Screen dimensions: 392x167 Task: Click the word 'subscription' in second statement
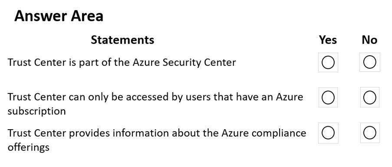(x=37, y=111)
